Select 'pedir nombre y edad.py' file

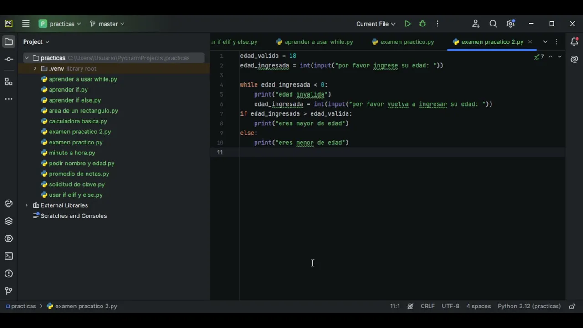point(77,163)
